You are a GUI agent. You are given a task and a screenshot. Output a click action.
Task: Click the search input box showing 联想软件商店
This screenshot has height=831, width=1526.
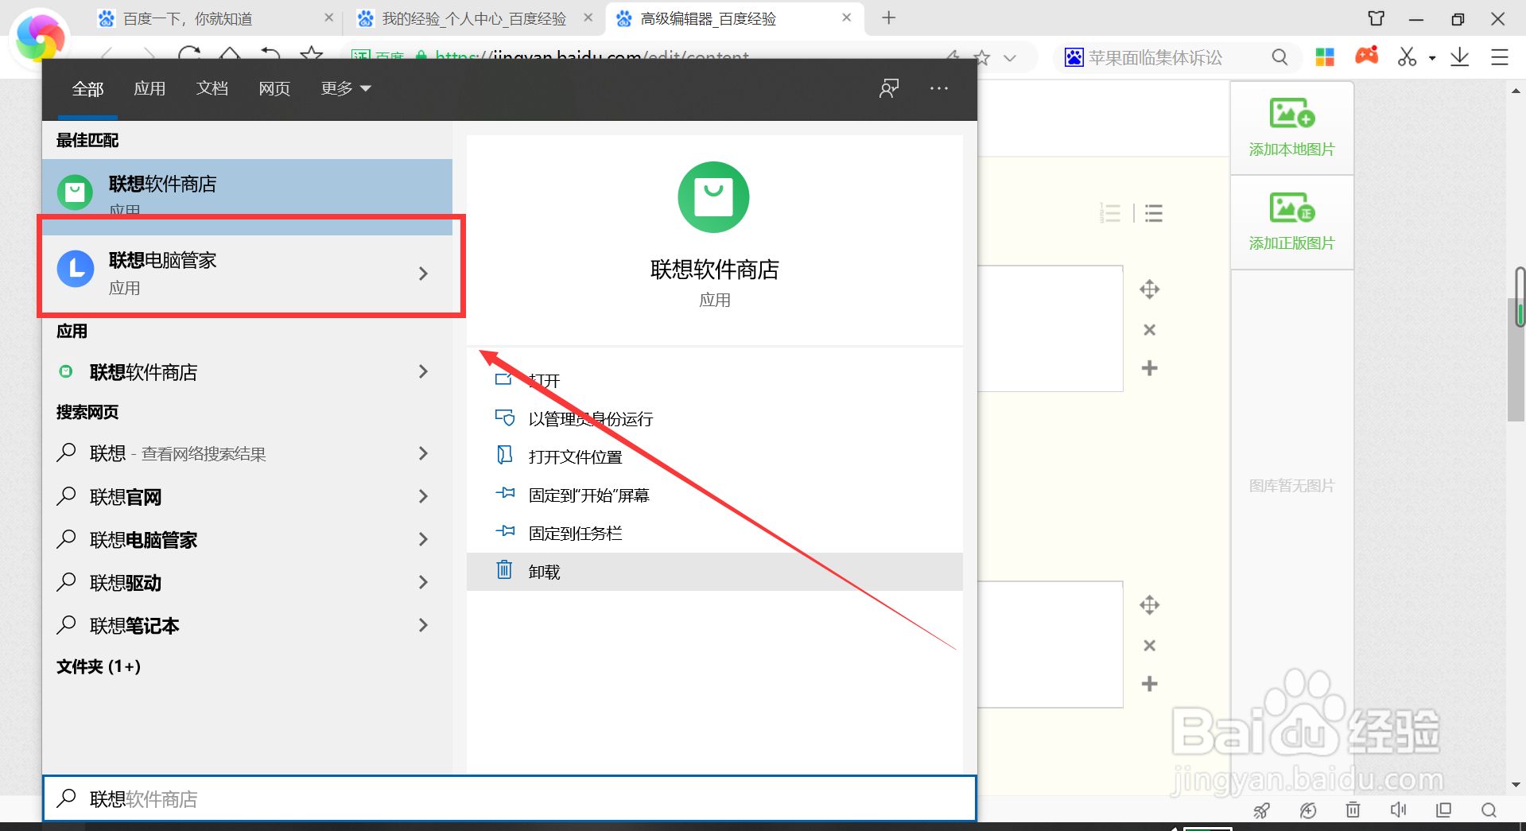(509, 798)
